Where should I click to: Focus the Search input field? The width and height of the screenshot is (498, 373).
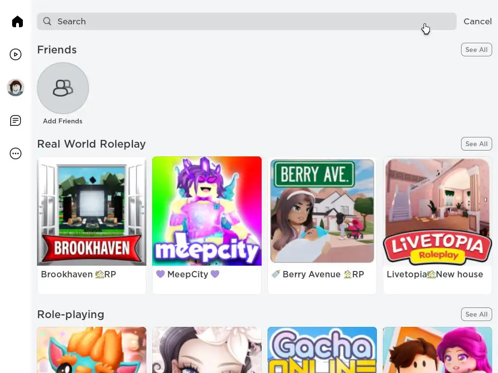pos(247,21)
